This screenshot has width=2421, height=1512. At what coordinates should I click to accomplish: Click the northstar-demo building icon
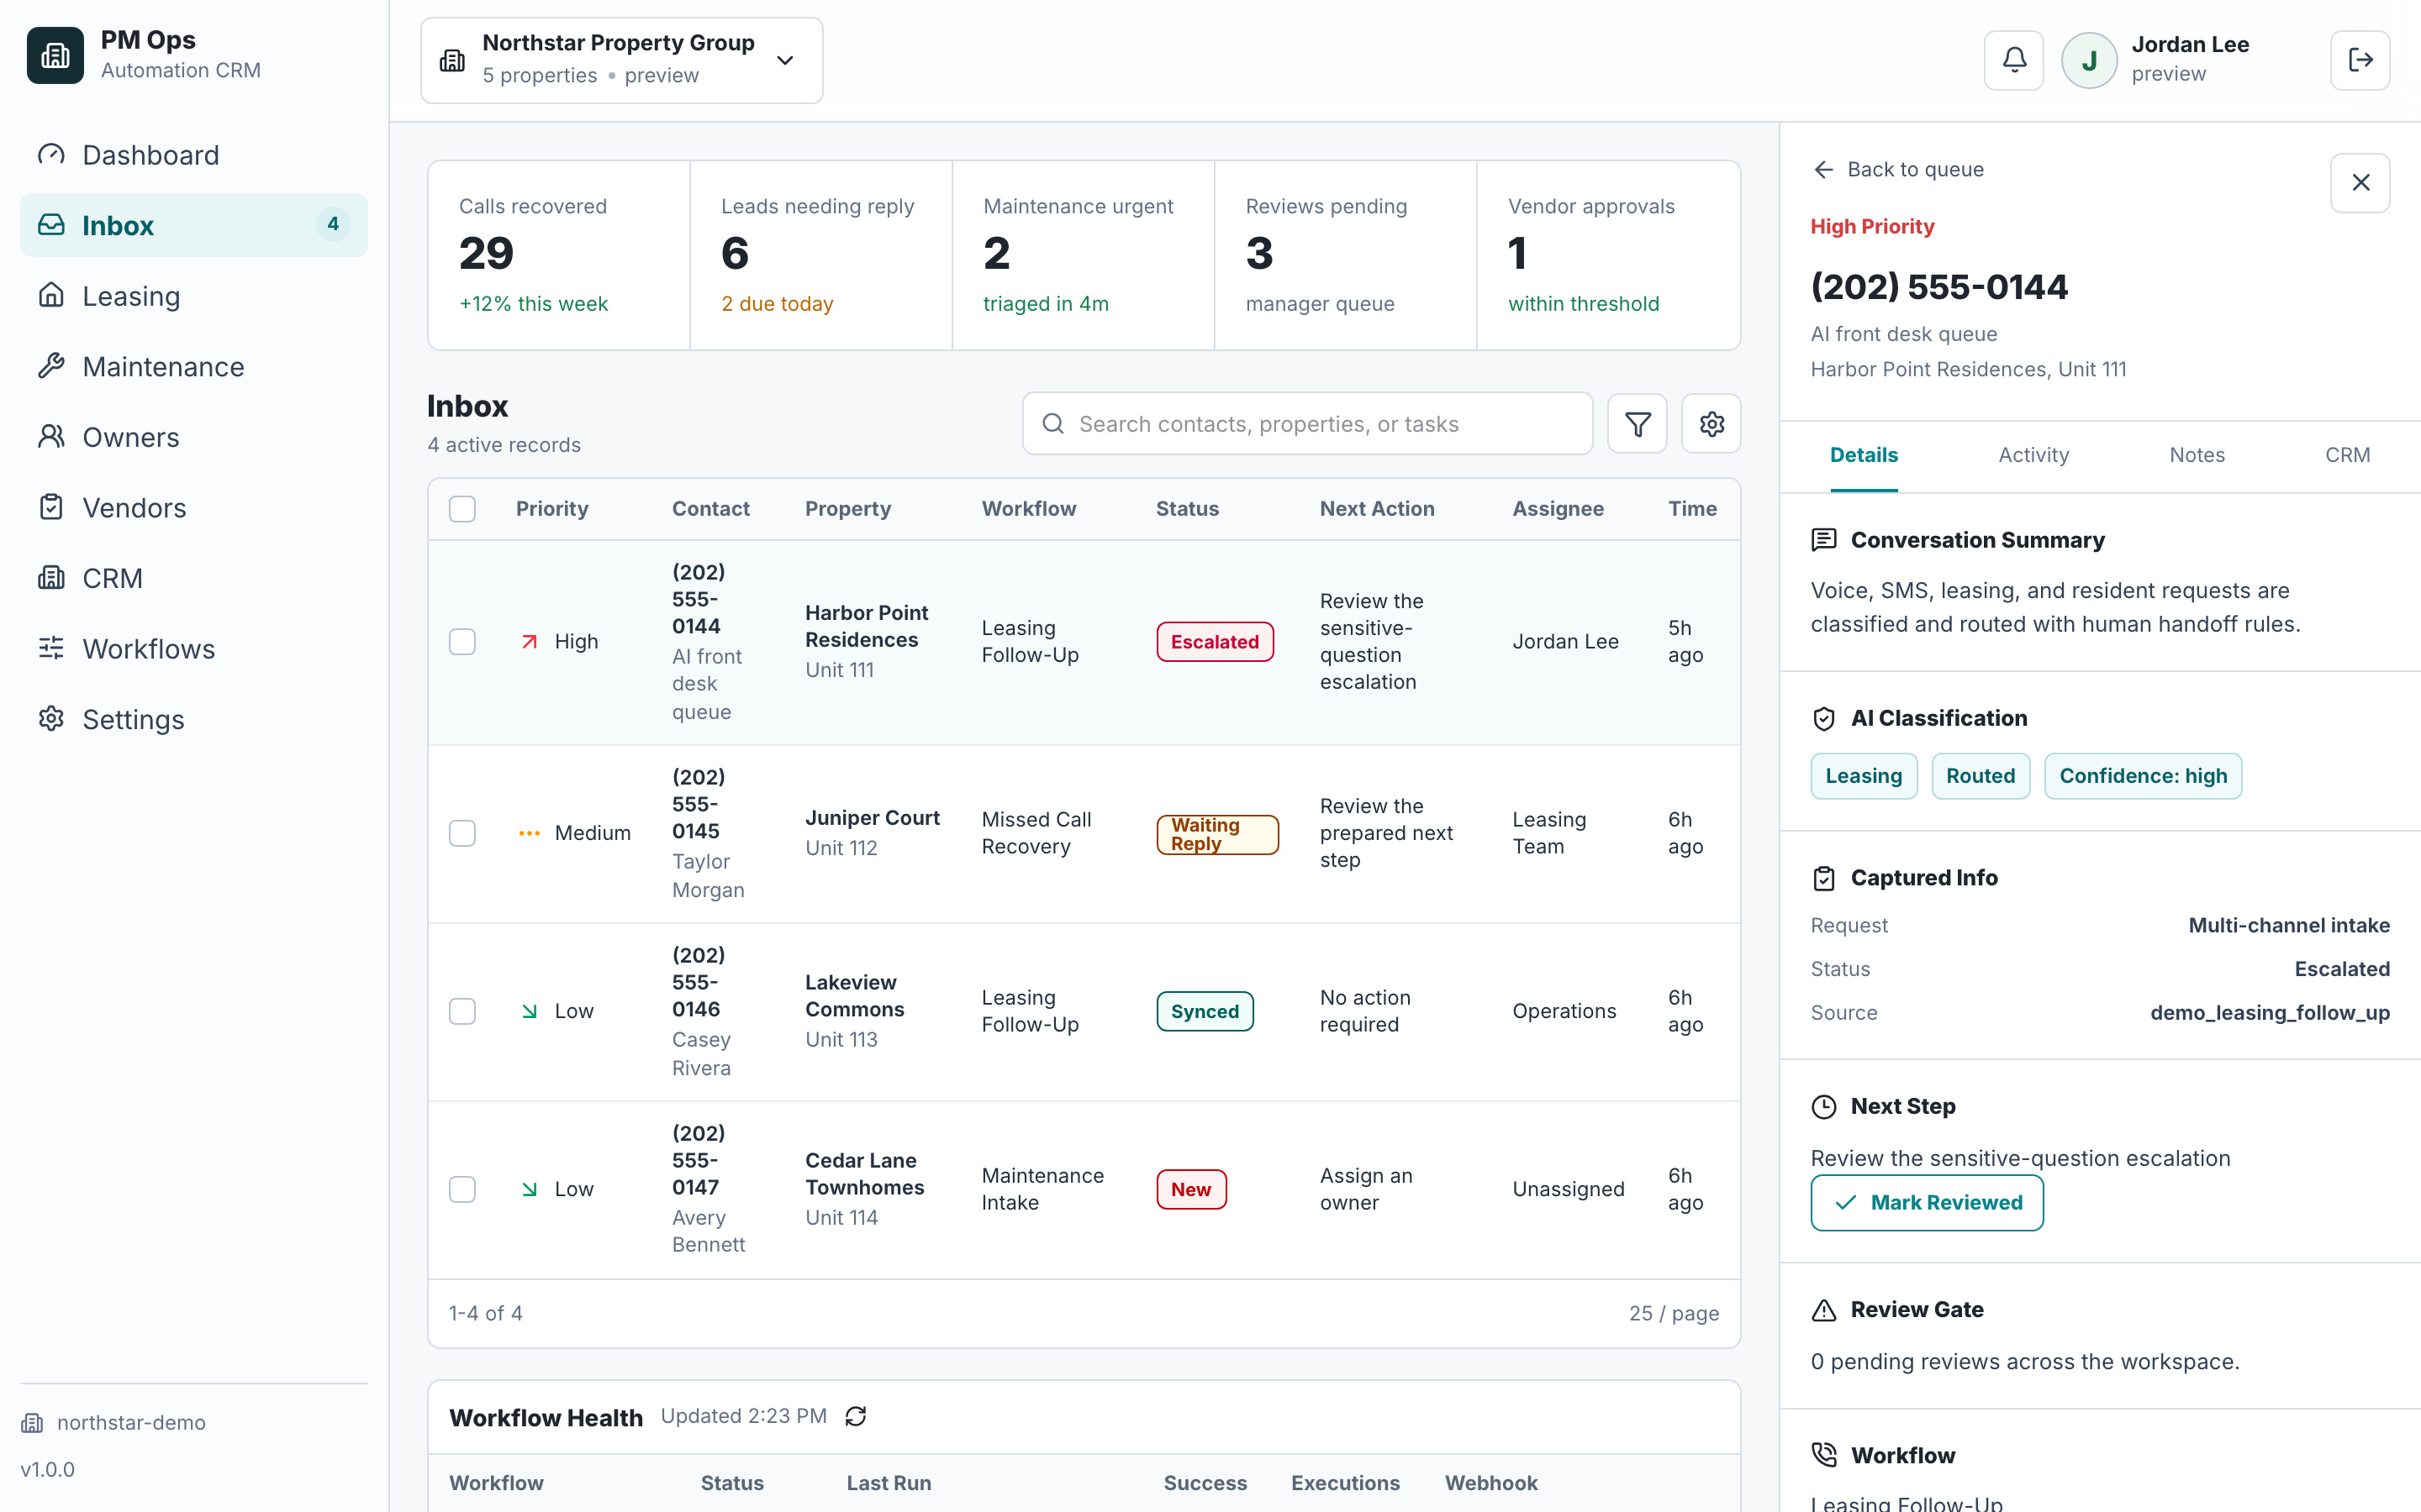pos(32,1422)
